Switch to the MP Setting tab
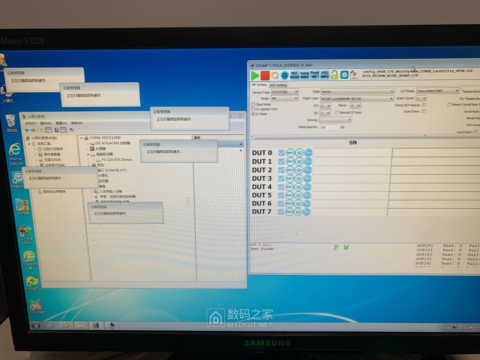Viewport: 480px width, 360px height. [259, 85]
